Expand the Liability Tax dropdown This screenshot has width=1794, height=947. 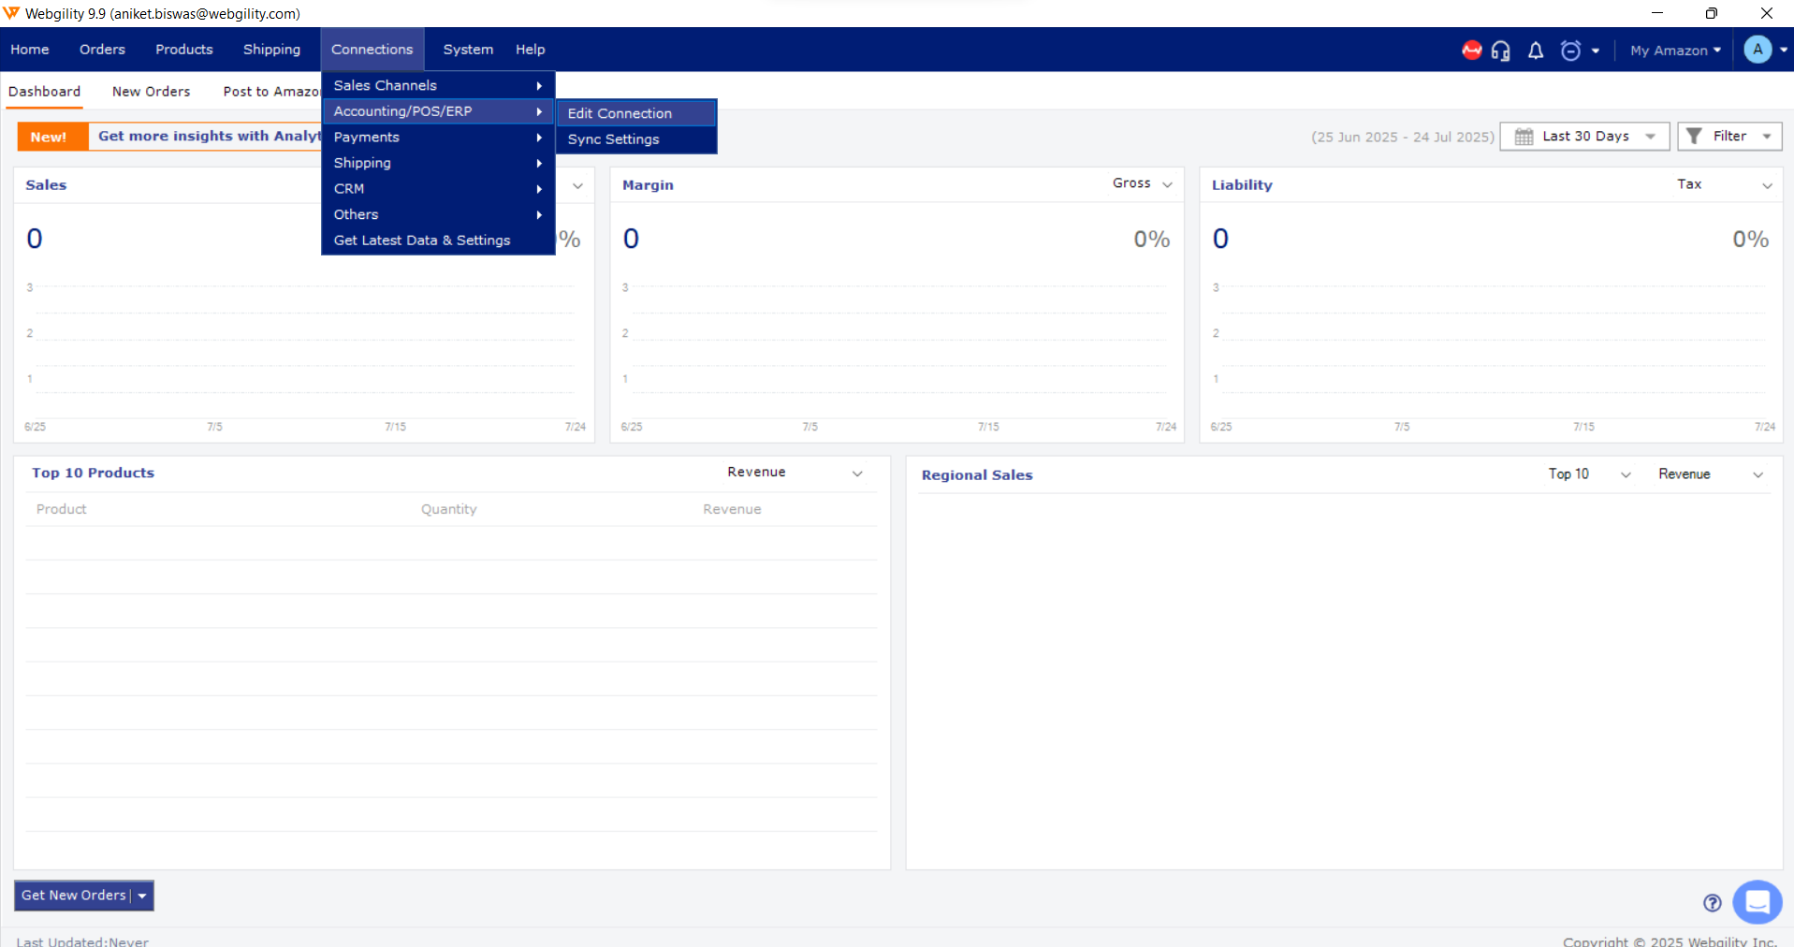click(x=1724, y=184)
